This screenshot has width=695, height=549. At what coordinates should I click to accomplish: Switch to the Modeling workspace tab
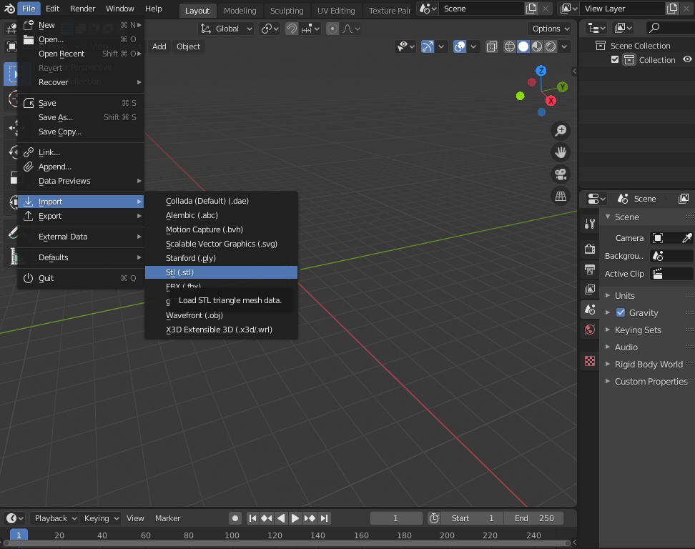click(240, 11)
